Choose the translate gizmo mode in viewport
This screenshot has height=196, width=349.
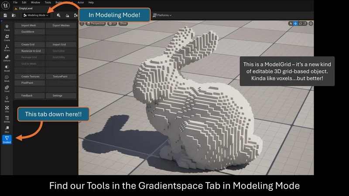pyautogui.click(x=295, y=24)
